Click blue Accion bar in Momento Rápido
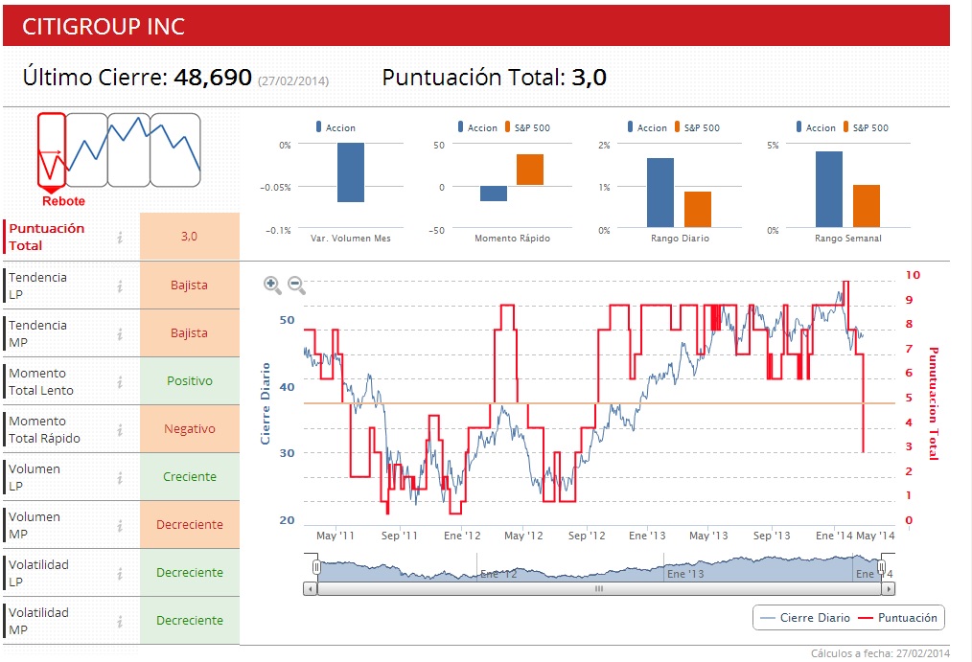972x662 pixels. 494,194
